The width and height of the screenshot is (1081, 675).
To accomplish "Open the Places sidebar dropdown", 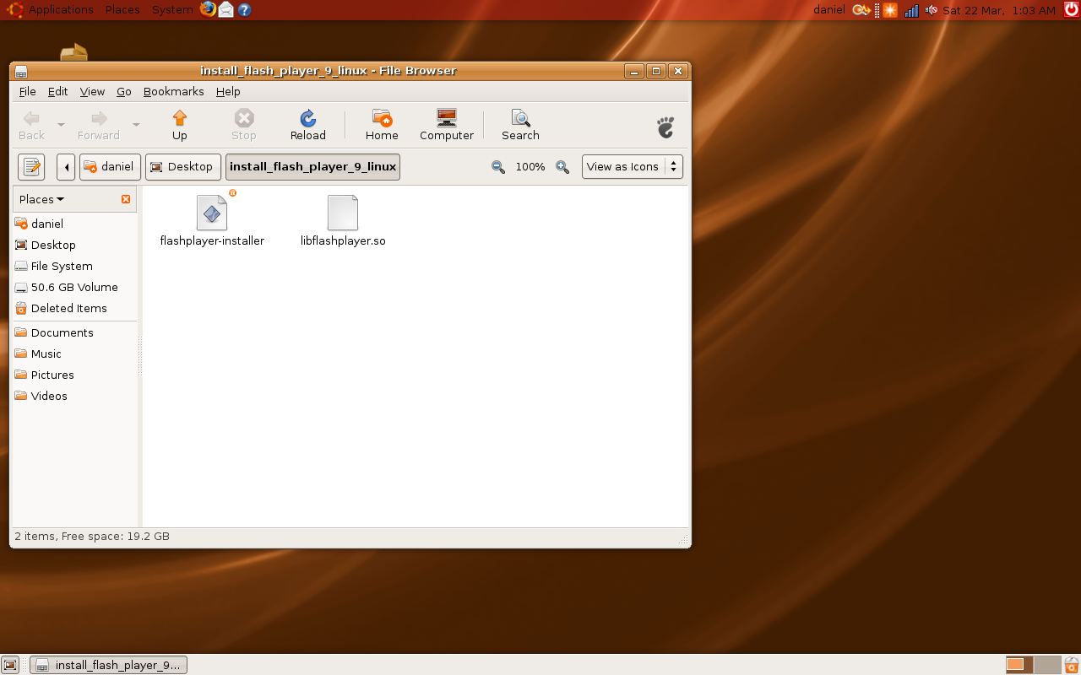I will pos(41,199).
